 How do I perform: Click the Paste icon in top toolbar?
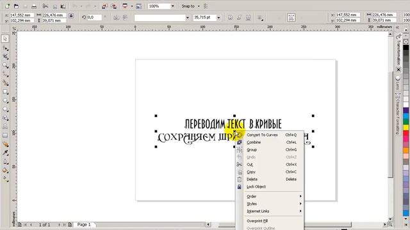tap(63, 6)
